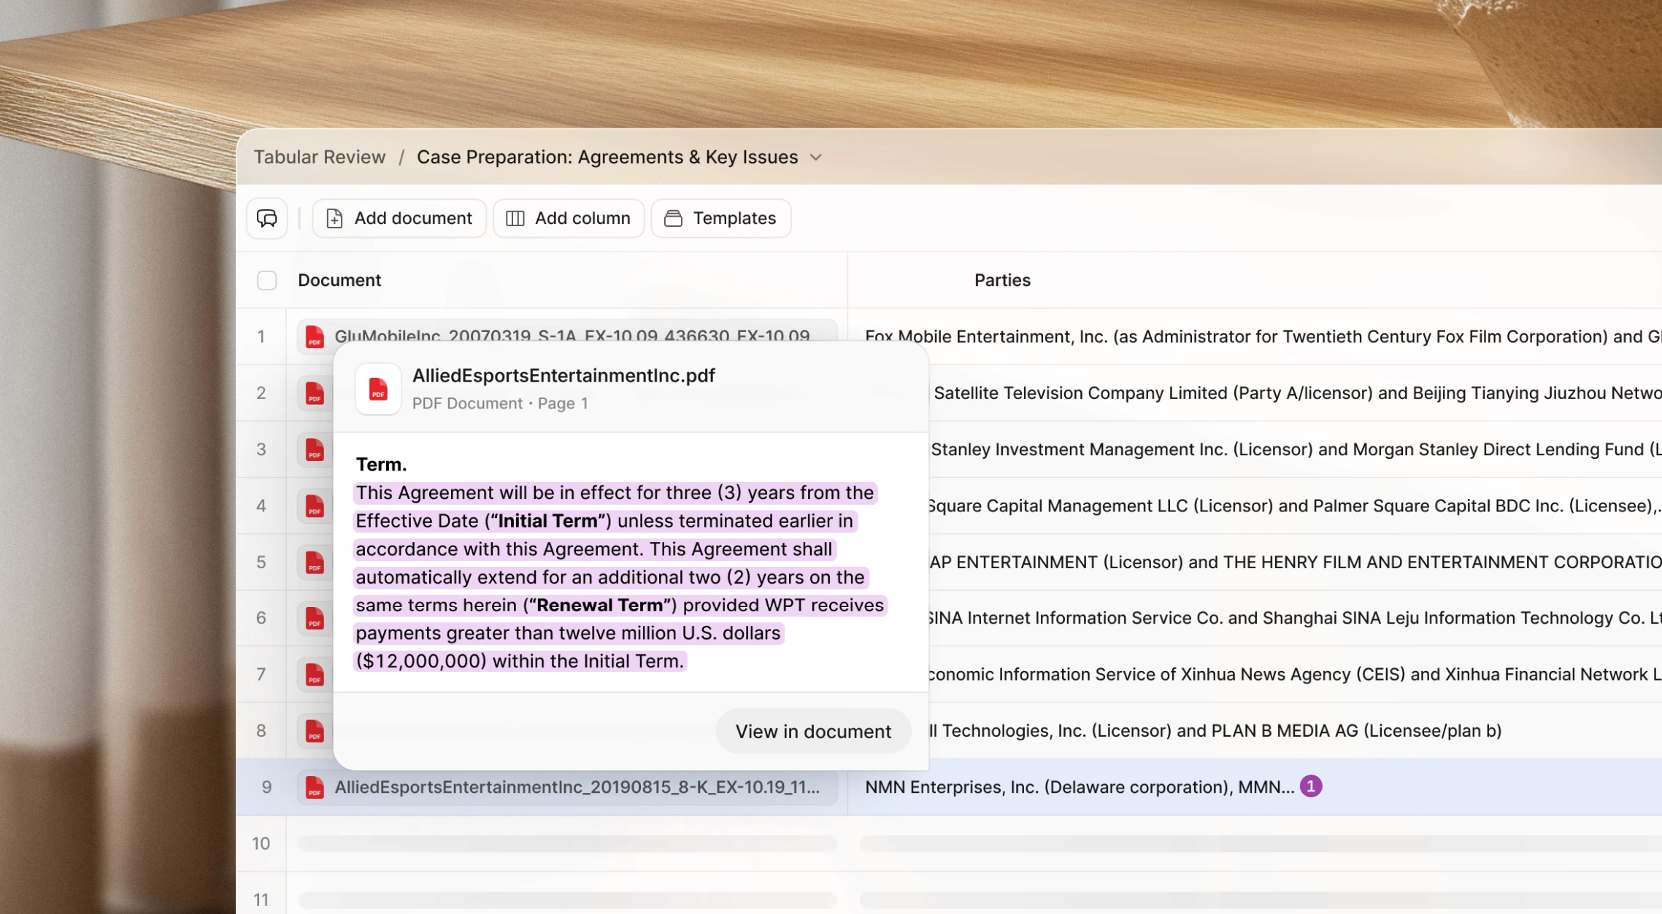
Task: Click the PLAN B MEDIA AG parties cell
Action: click(x=1296, y=731)
